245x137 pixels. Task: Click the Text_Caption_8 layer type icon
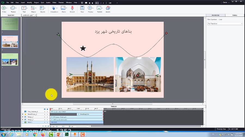pos(25,112)
